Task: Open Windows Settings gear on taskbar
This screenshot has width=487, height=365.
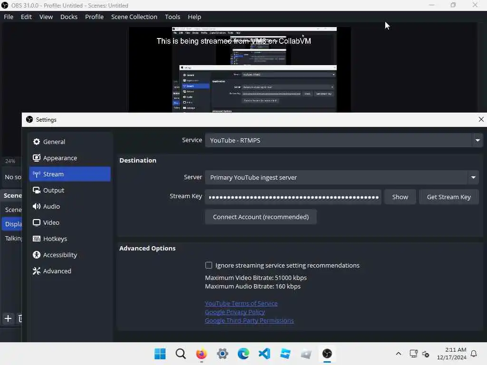Action: click(x=223, y=354)
